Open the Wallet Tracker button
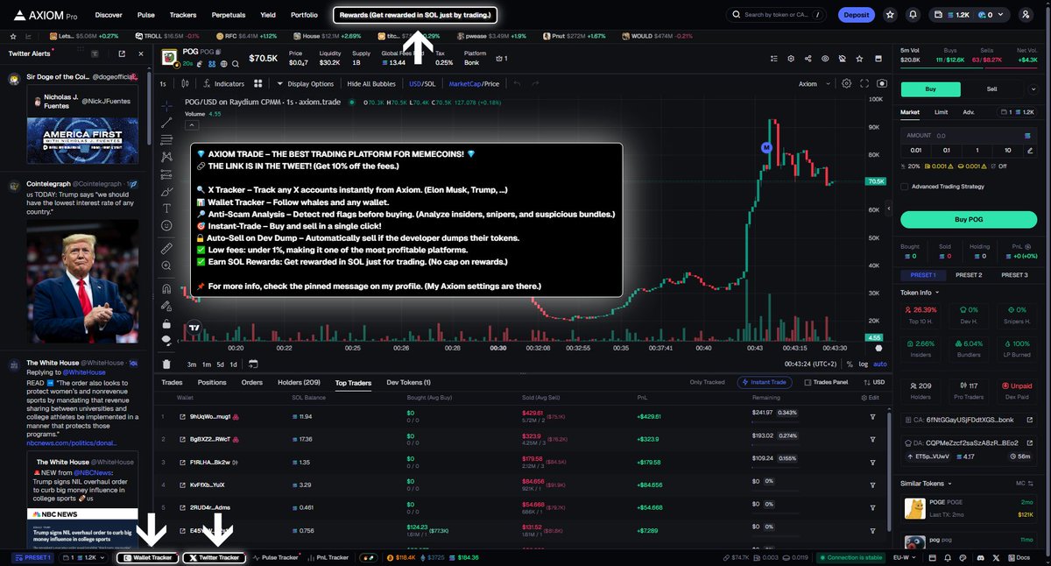This screenshot has height=566, width=1051. pyautogui.click(x=146, y=557)
